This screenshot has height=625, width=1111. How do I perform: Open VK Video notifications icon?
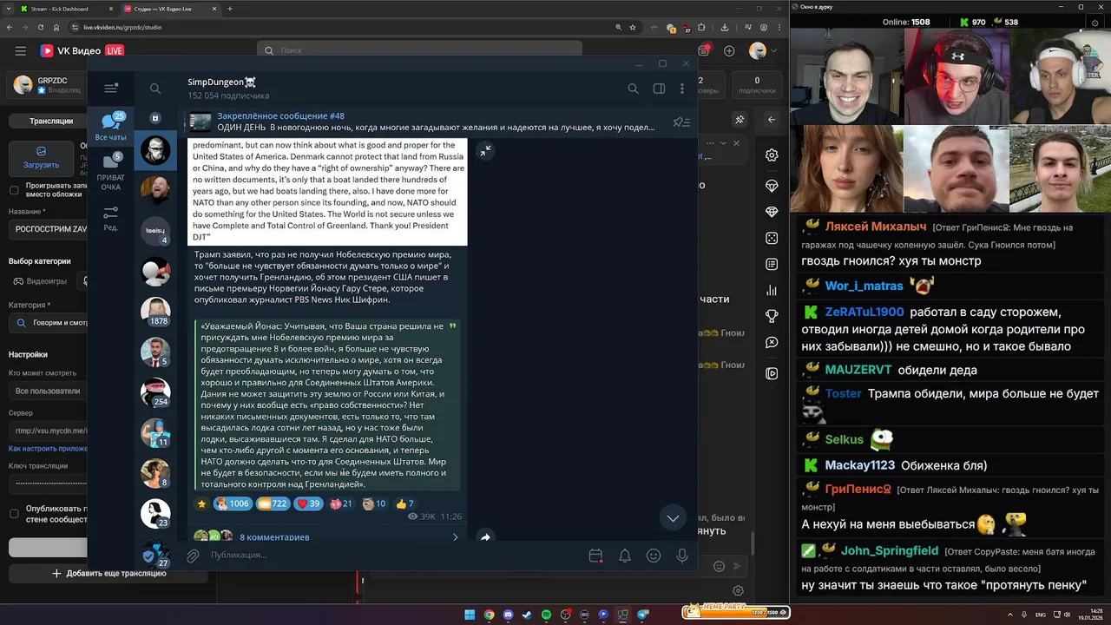pos(703,50)
